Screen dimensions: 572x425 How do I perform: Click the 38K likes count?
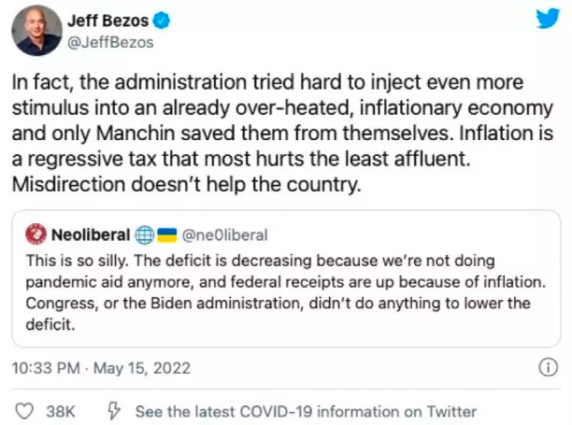point(62,411)
